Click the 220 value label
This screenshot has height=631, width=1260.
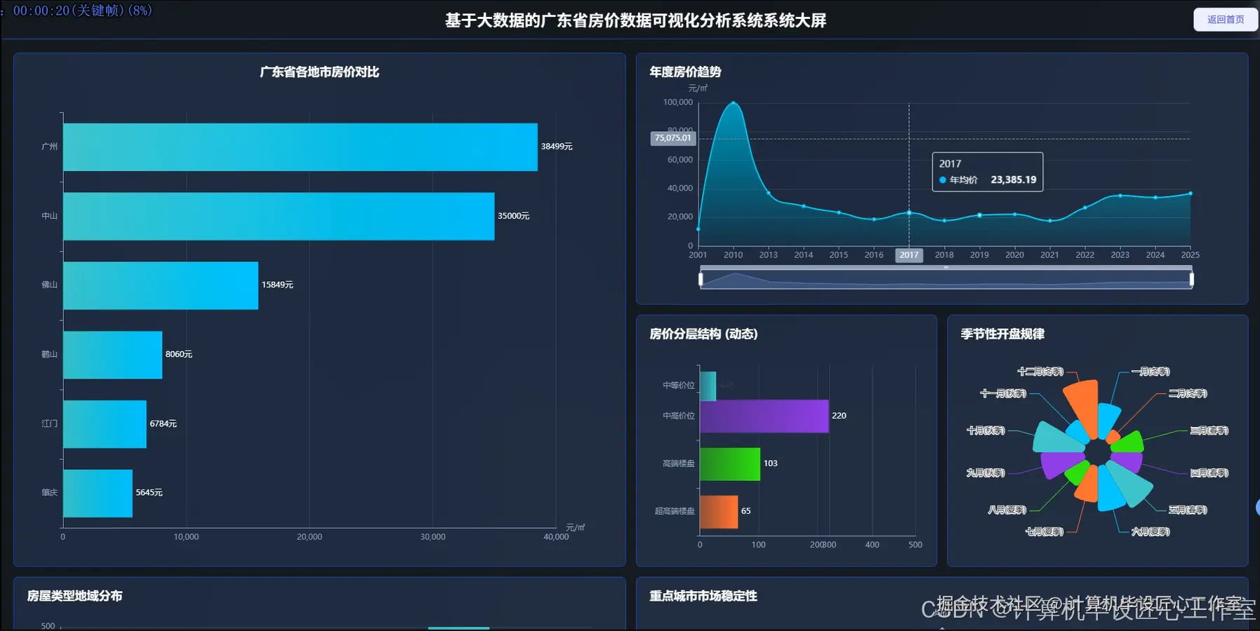click(839, 416)
